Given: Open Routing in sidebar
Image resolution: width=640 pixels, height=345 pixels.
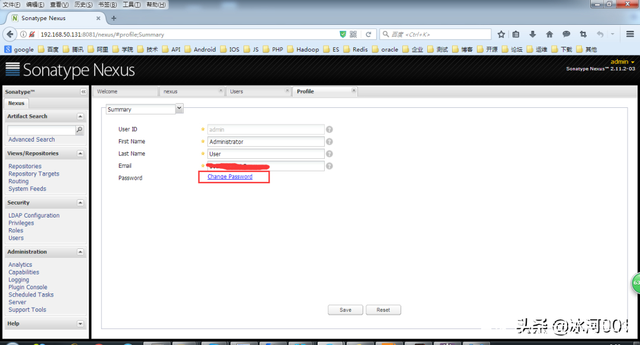Looking at the screenshot, I should 18,181.
